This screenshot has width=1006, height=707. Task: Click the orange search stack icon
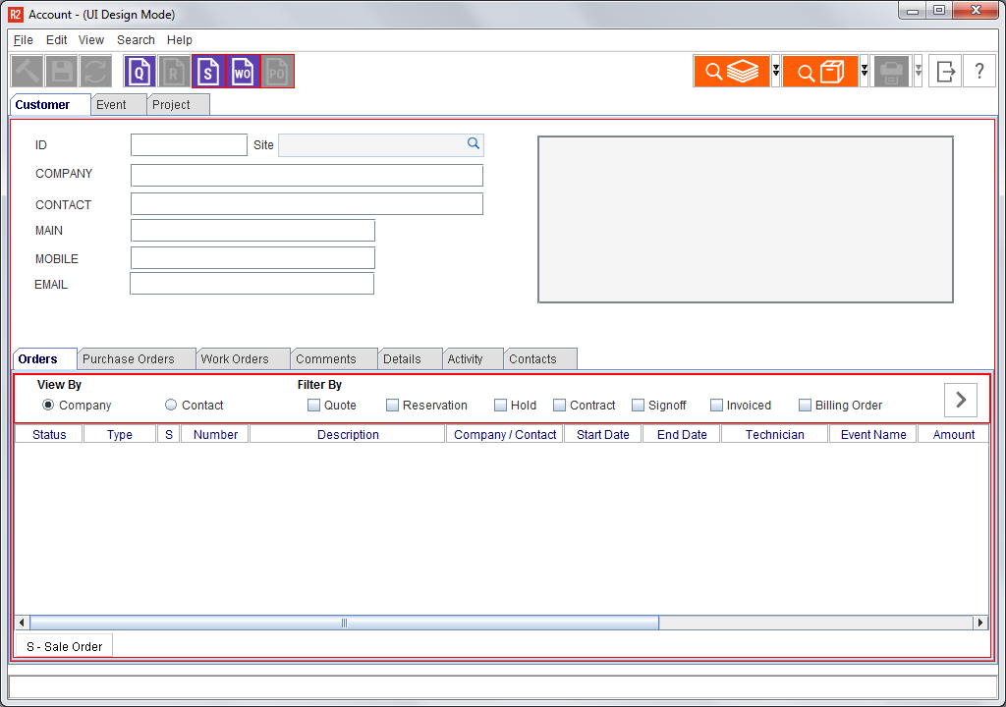pos(732,72)
